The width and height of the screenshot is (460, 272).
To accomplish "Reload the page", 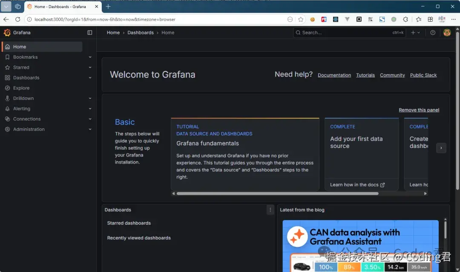I will [17, 19].
